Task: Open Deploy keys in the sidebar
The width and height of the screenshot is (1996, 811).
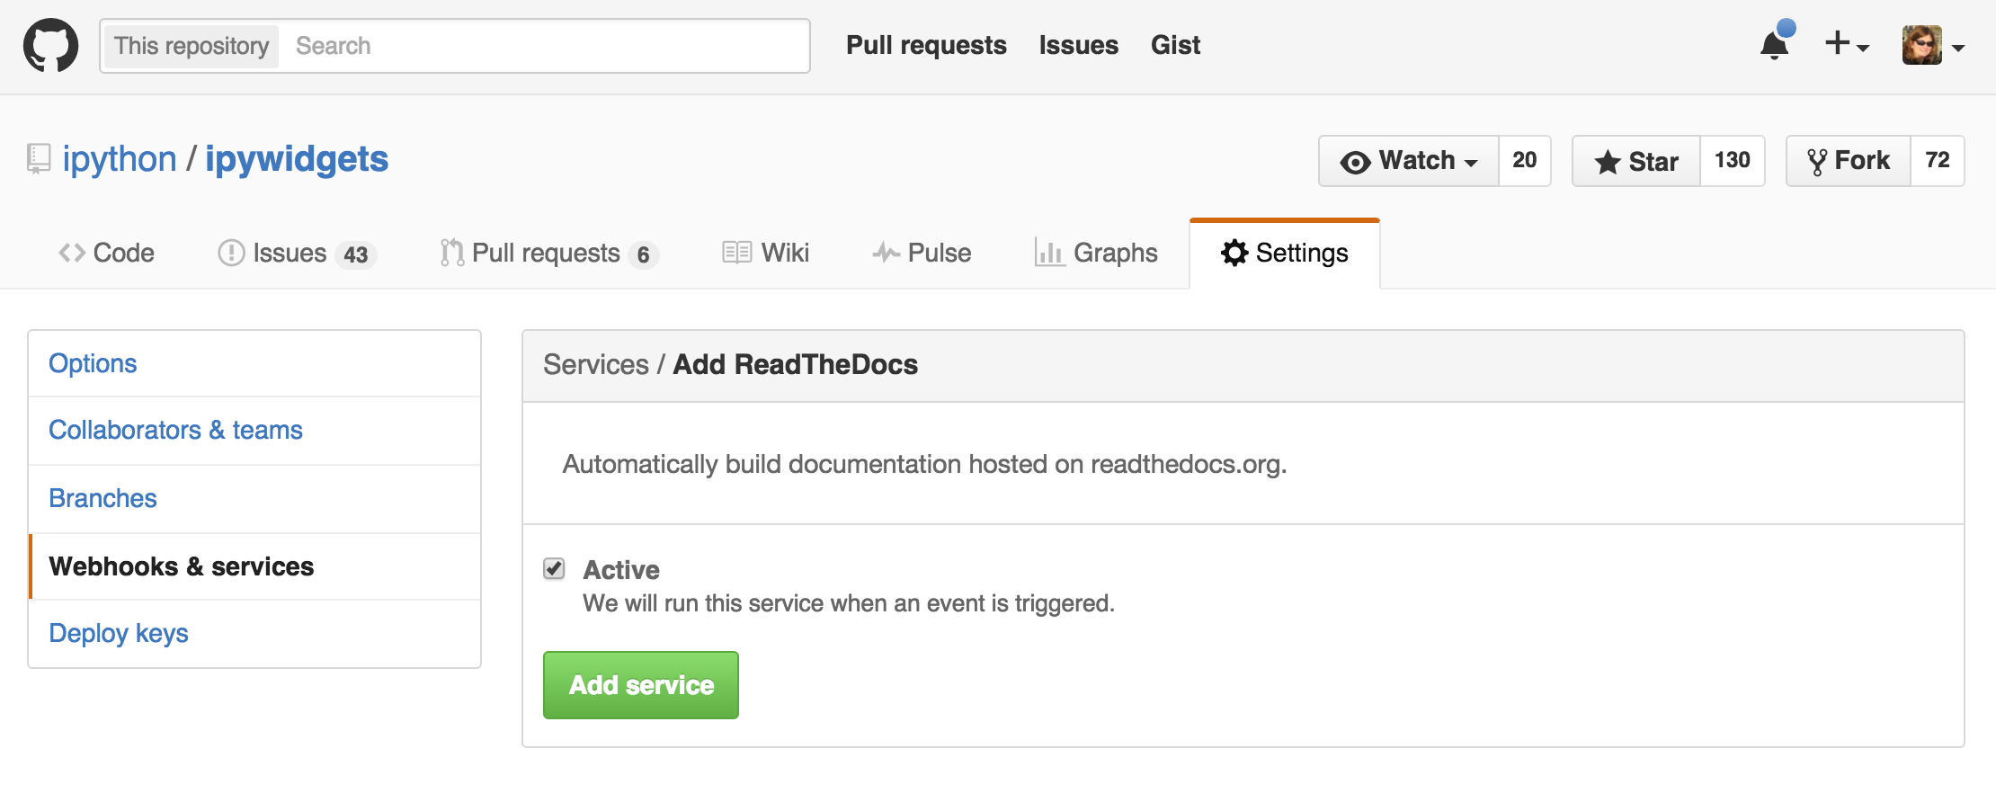Action: coord(119,633)
